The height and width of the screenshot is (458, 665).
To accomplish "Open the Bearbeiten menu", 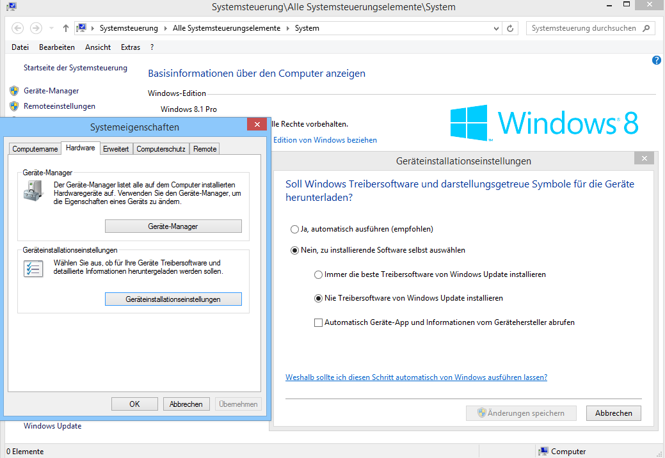I will [57, 47].
